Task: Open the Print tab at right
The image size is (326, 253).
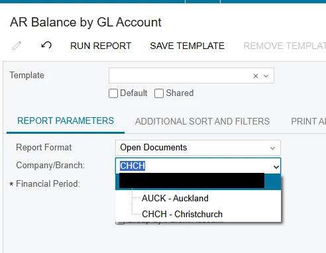Action: 308,121
